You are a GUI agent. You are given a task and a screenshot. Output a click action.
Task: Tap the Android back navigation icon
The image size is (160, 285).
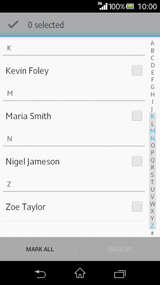(40, 274)
